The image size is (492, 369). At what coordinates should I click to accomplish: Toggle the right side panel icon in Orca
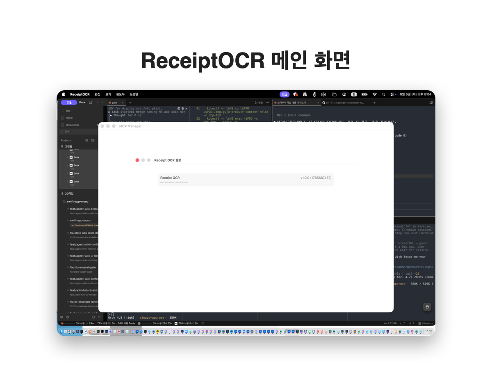click(431, 102)
